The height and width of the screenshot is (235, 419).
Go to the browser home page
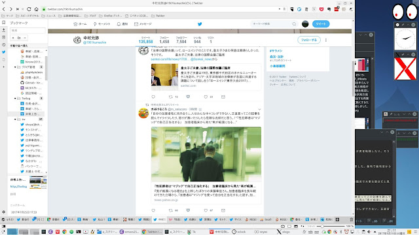pos(37,9)
